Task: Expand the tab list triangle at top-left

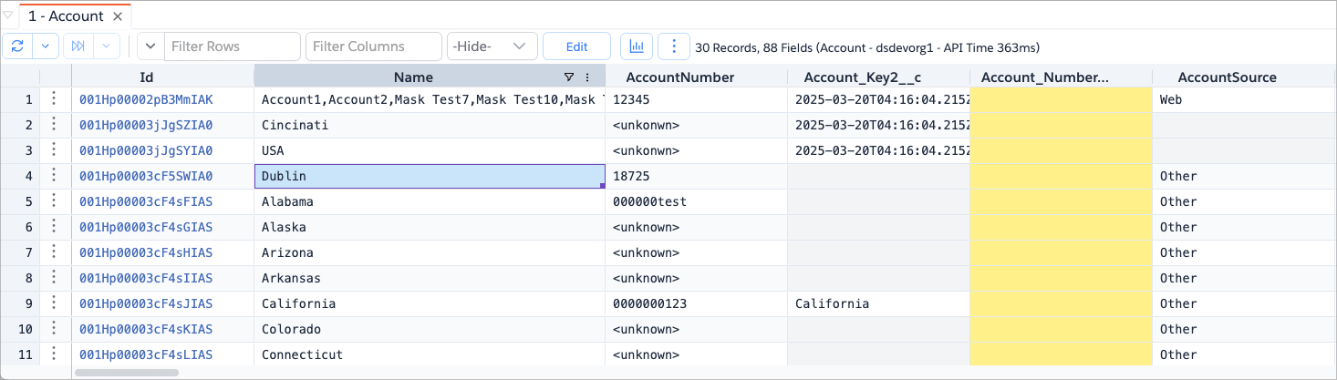Action: [8, 16]
